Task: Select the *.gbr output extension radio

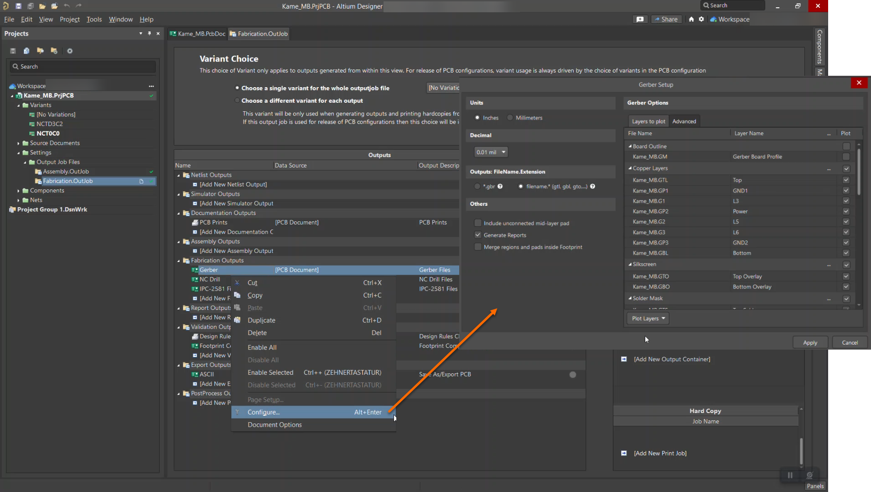Action: (x=477, y=186)
